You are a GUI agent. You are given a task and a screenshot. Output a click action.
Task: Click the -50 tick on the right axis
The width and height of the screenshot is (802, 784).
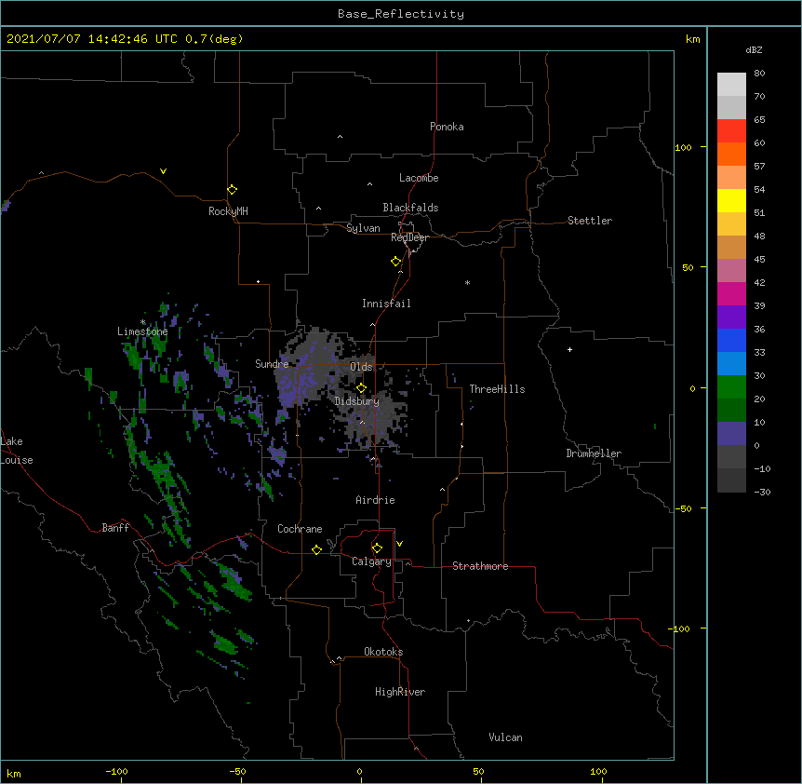pyautogui.click(x=683, y=508)
